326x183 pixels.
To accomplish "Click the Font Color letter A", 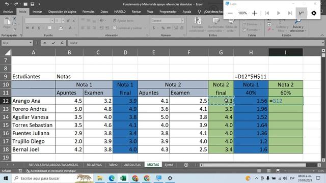I will tap(70, 28).
